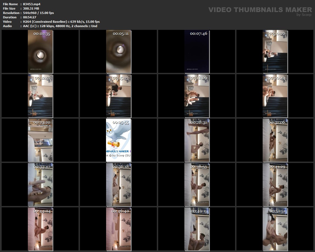Open the thumbnail stamped 00:20:44
The width and height of the screenshot is (315, 252).
pos(275,96)
